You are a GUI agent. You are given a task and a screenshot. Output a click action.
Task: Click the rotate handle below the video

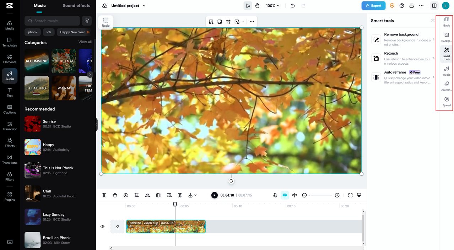231,181
